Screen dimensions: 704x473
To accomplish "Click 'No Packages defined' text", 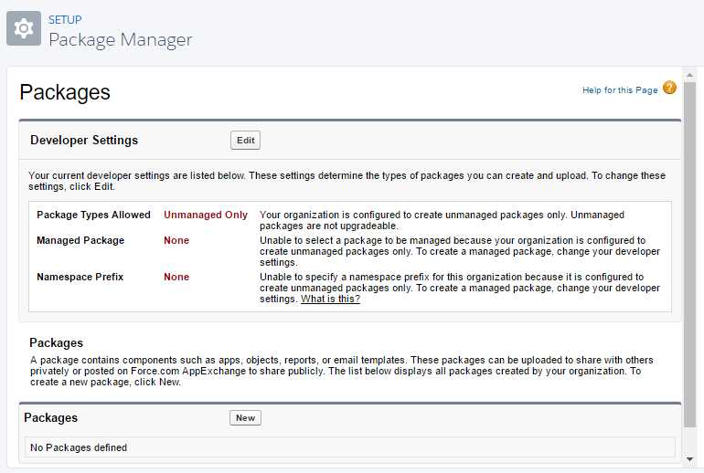I will (x=79, y=447).
